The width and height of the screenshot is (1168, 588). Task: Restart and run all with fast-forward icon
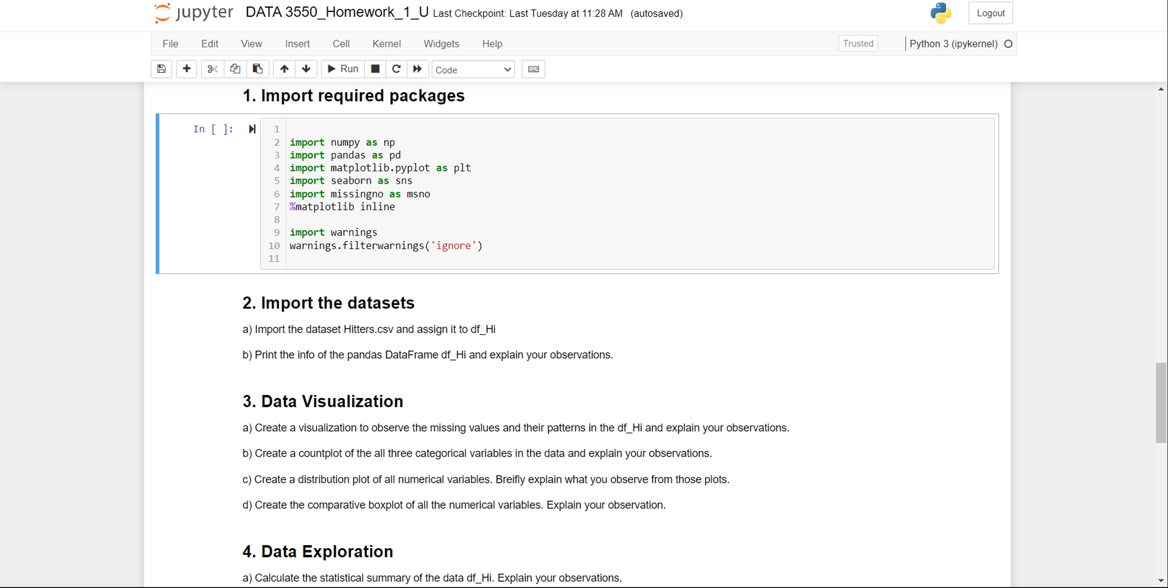click(x=417, y=69)
